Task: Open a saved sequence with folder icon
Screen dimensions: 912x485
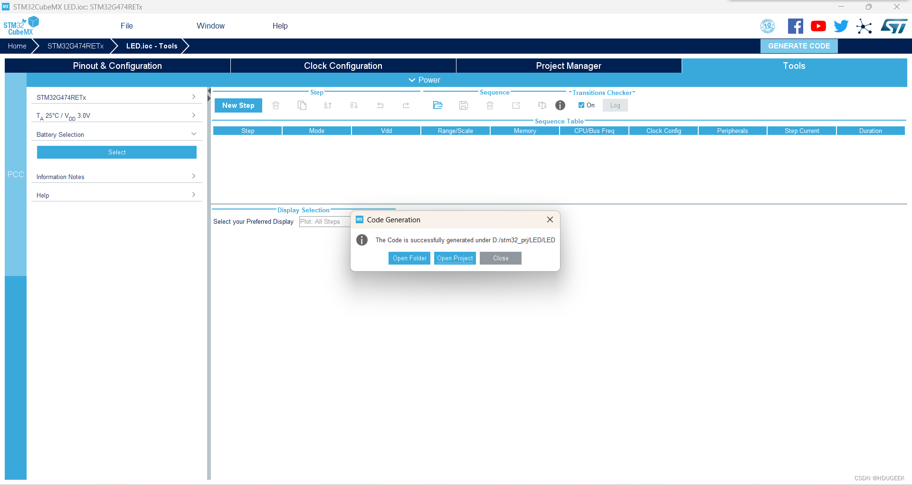Action: coord(437,105)
